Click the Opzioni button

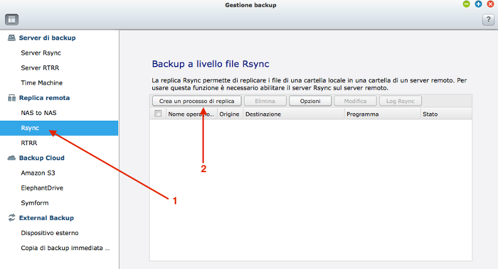tap(310, 101)
